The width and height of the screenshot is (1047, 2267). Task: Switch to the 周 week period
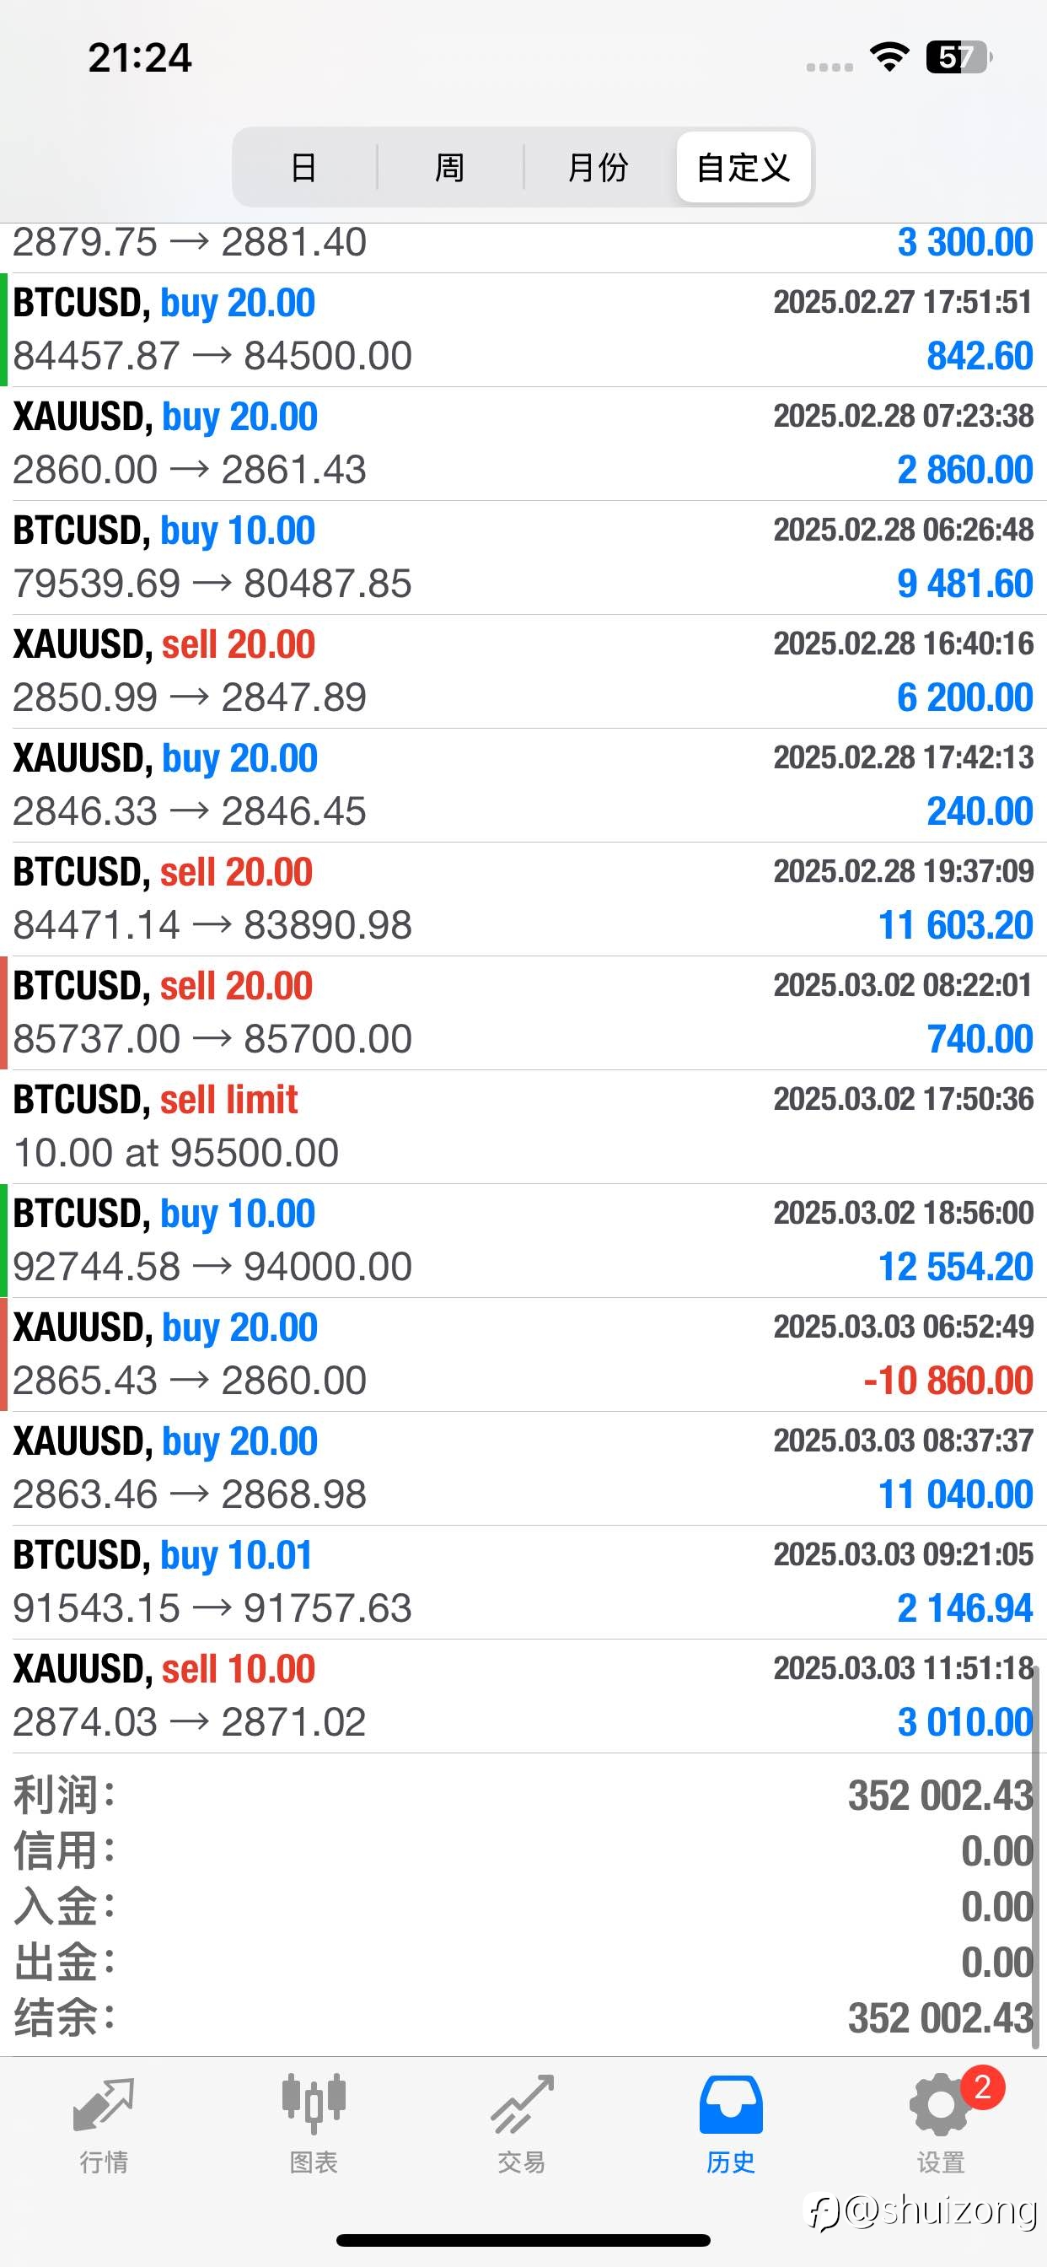(449, 167)
